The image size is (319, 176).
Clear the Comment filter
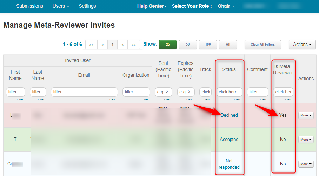[x=263, y=99]
